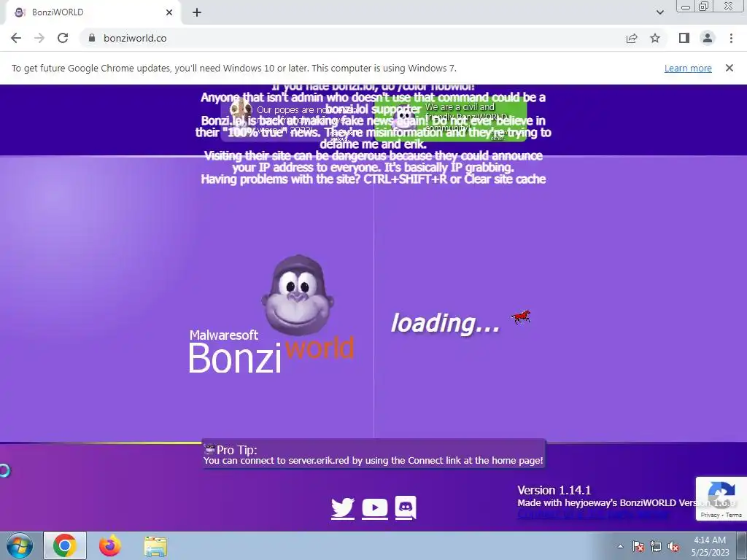747x560 pixels.
Task: Open the reCAPTCHA Terms link
Action: pos(734,515)
